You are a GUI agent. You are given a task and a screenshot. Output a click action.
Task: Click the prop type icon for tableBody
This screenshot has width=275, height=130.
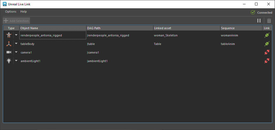8,44
